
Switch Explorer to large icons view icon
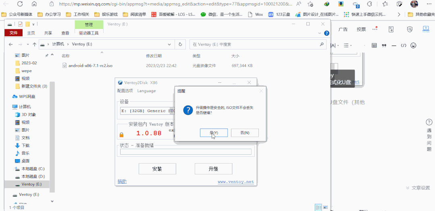pyautogui.click(x=325, y=207)
